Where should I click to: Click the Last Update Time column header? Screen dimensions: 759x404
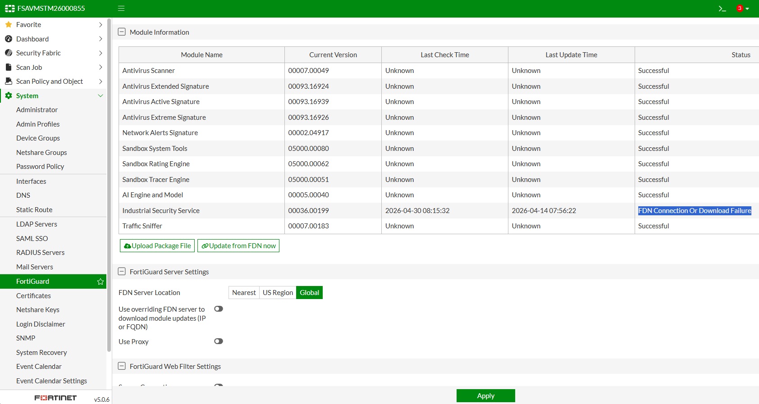point(572,55)
